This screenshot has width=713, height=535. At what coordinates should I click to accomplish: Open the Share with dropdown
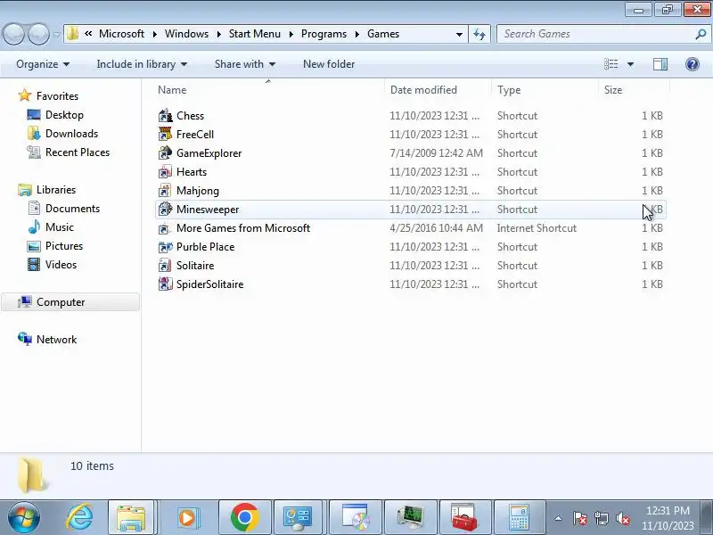pos(245,64)
